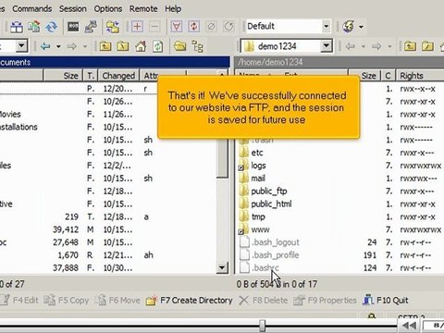Go to the remote parent directory icon
This screenshot has width=444, height=333.
pyautogui.click(x=410, y=46)
